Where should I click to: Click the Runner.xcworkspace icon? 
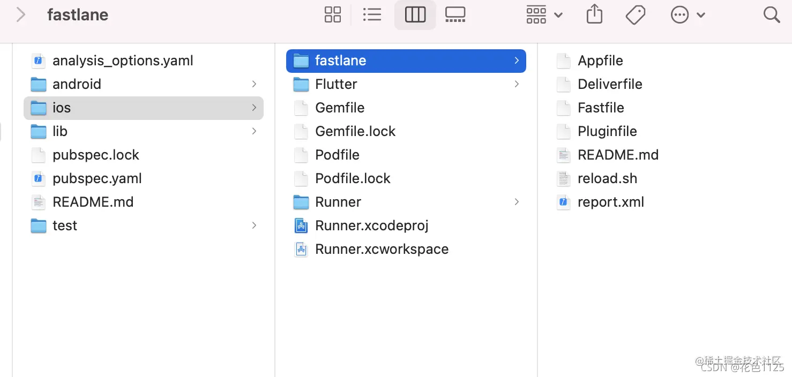[x=301, y=249]
